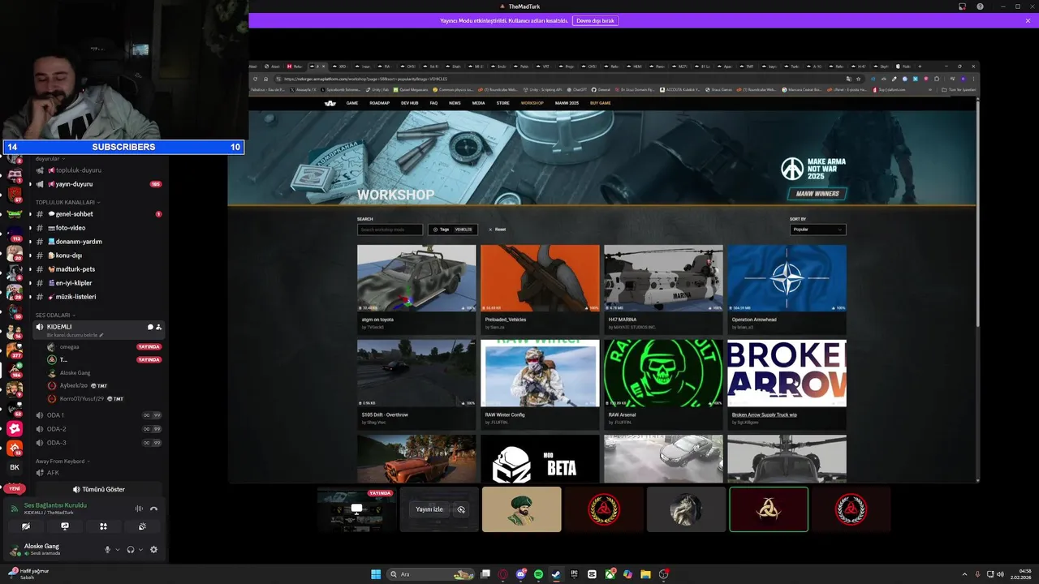Screen dimensions: 1039x584
Task: Open headphone output options arrow
Action: pos(140,550)
